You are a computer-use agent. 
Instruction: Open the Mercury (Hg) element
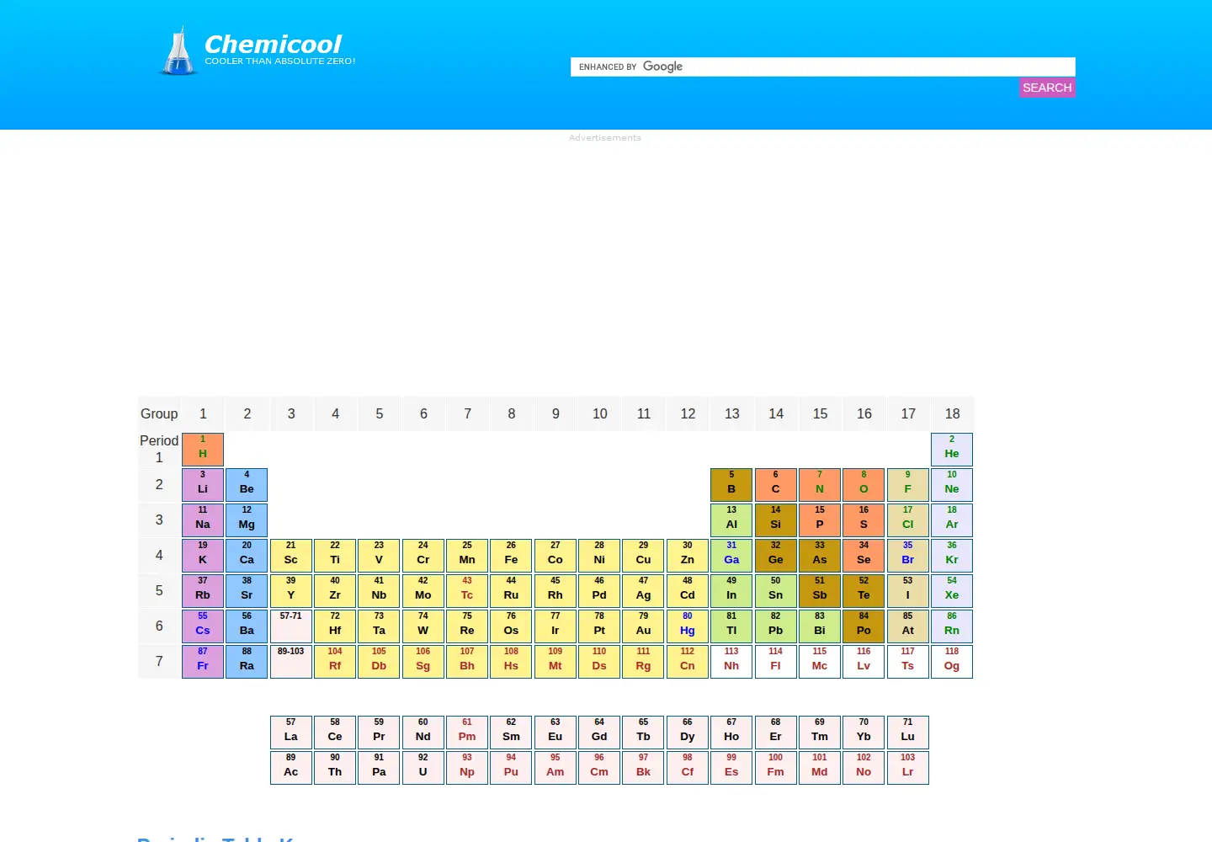(688, 626)
